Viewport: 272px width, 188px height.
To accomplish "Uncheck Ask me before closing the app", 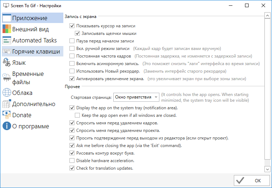I will pyautogui.click(x=72, y=145).
